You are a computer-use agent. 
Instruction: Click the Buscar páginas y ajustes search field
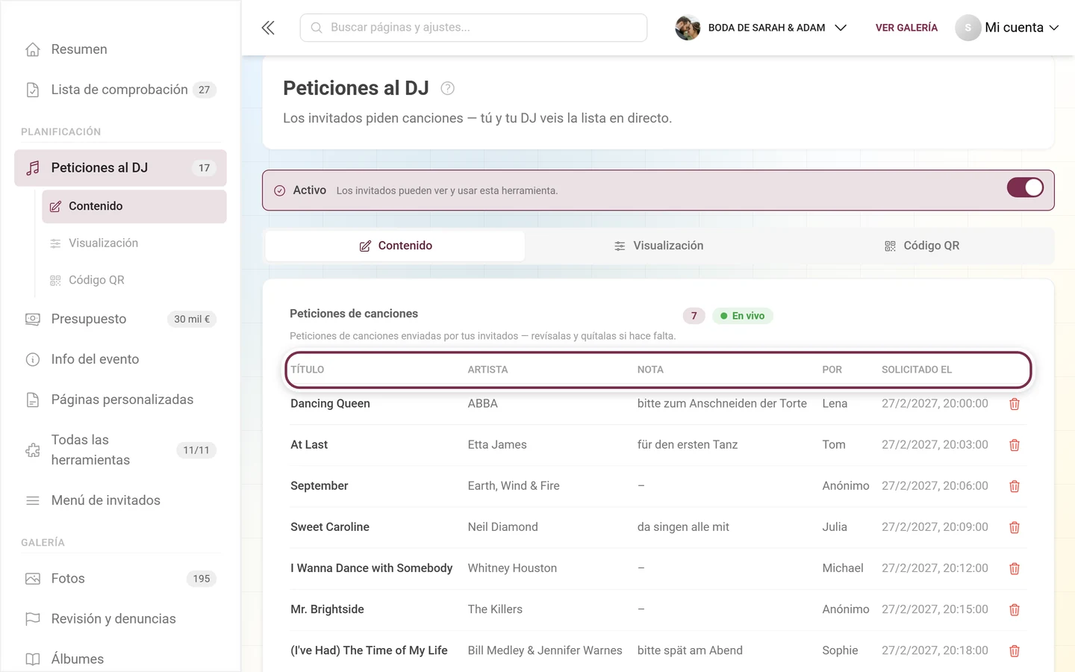click(473, 28)
